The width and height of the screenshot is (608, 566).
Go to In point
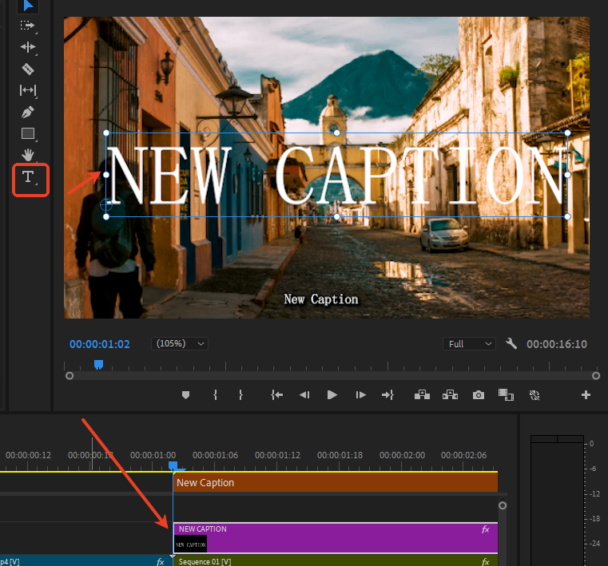pos(277,395)
